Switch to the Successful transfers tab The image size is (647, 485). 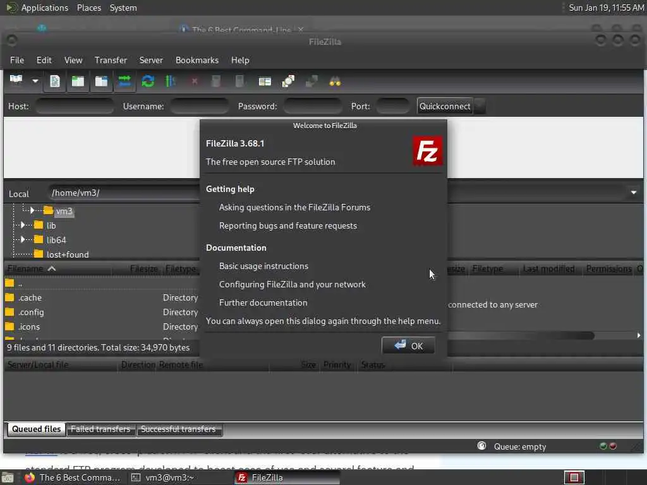tap(178, 429)
